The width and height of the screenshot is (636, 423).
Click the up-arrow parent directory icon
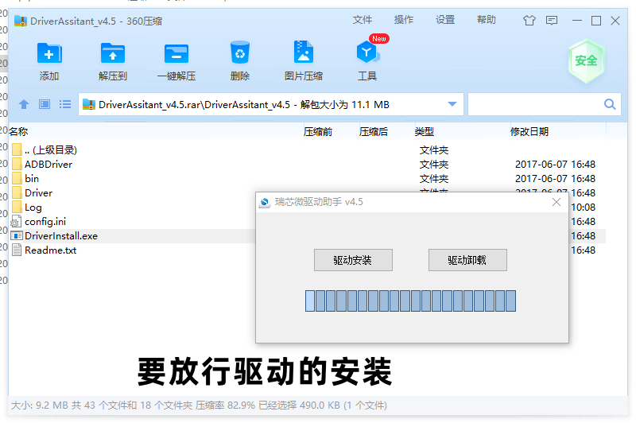click(x=24, y=104)
